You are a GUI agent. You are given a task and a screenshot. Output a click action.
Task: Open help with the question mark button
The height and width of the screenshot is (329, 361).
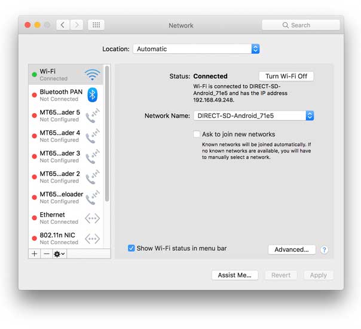(324, 250)
